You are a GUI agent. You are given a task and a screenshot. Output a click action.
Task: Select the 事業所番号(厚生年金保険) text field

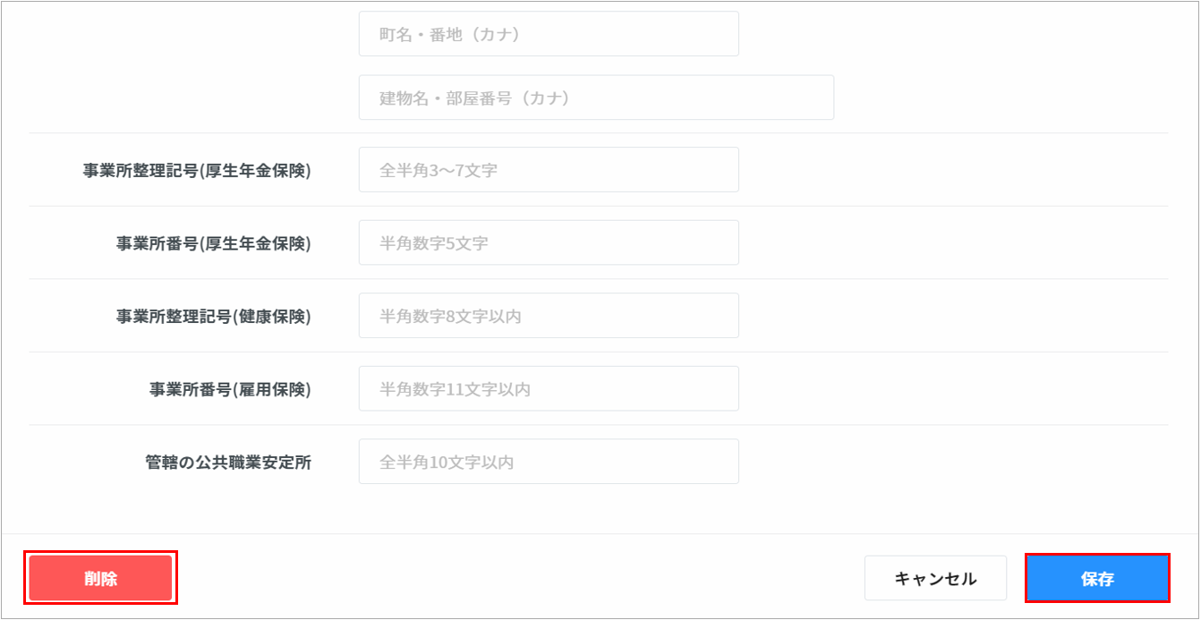point(549,242)
